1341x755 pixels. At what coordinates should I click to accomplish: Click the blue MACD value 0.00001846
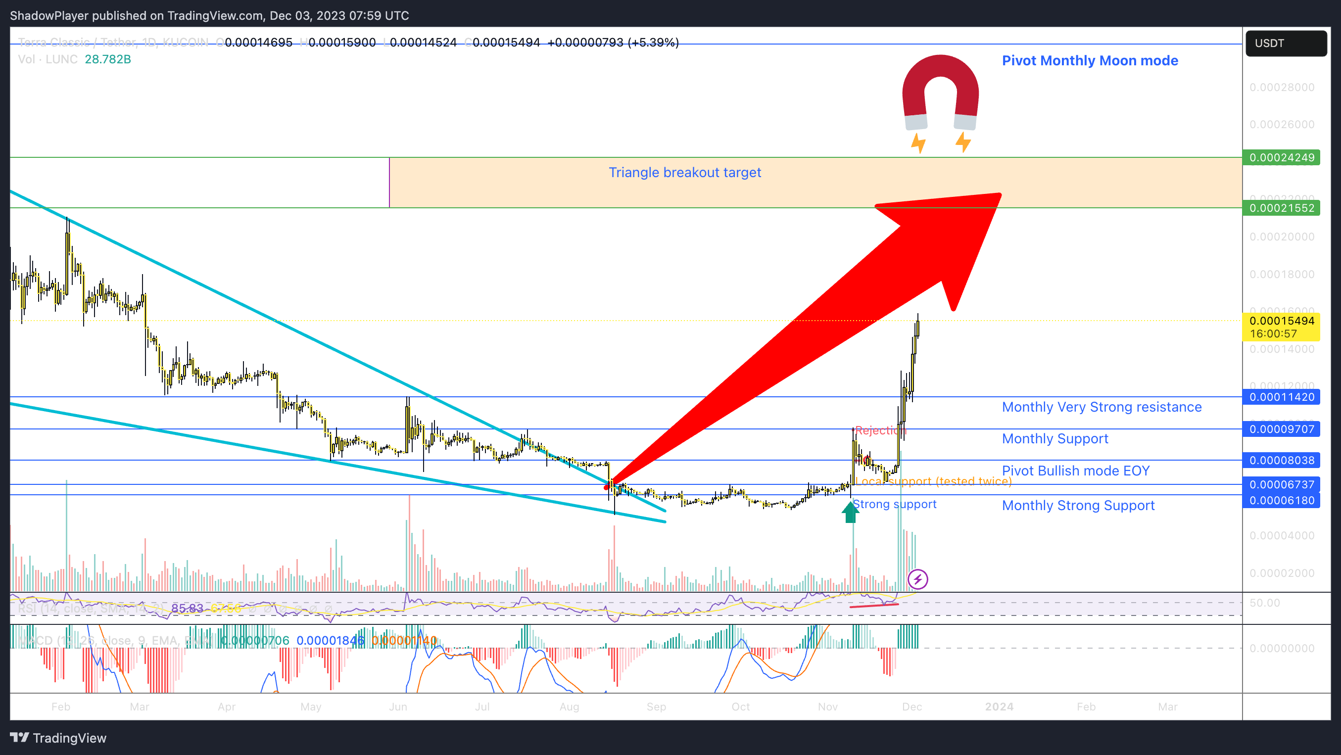330,641
